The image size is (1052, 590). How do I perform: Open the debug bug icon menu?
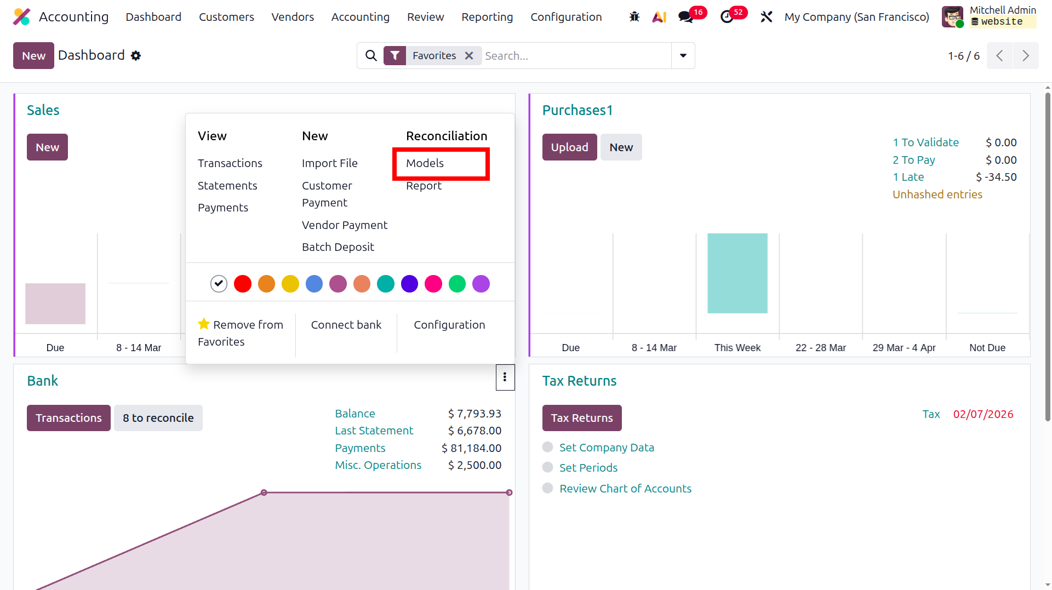634,17
